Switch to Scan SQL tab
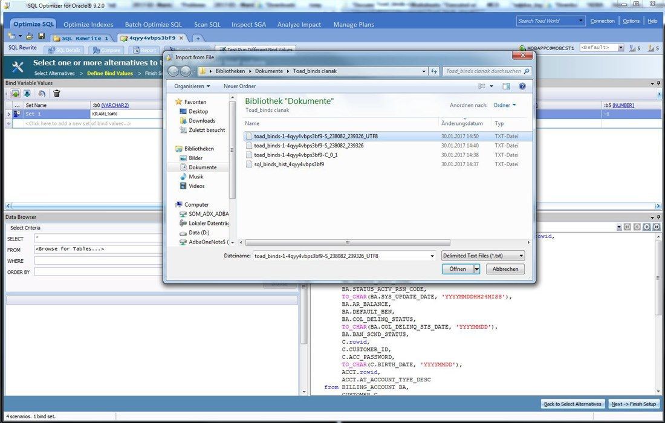665x423 pixels. click(207, 25)
